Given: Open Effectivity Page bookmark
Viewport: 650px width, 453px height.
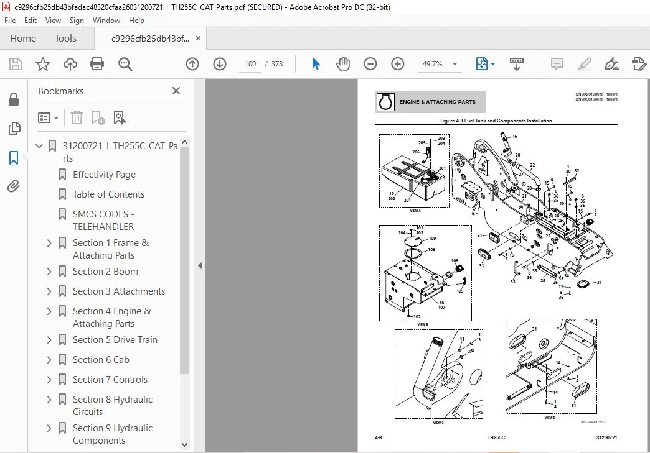Looking at the screenshot, I should pos(104,175).
